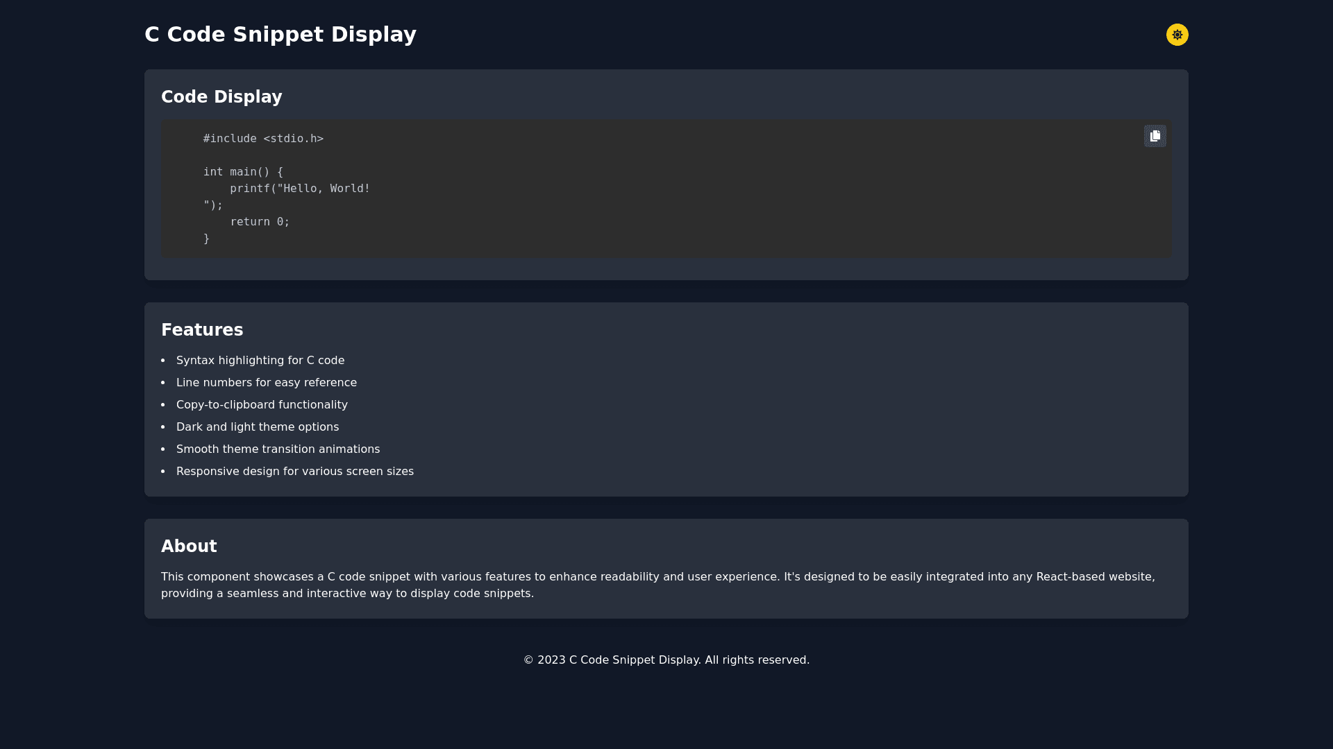1333x749 pixels.
Task: Select the Copy-to-clipboard functionality list item
Action: [262, 404]
